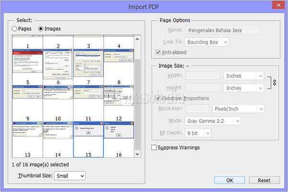This screenshot has width=288, height=192.
Task: Click the thumbnail scroll up arrow
Action: 137,39
